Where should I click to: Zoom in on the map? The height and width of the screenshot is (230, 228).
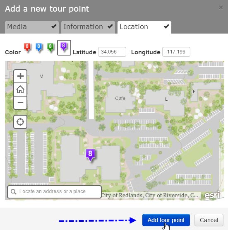[x=20, y=76]
